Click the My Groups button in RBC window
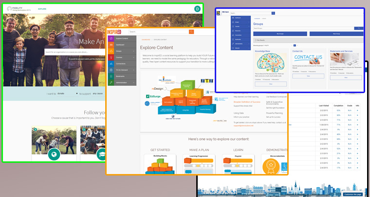 tap(280, 34)
